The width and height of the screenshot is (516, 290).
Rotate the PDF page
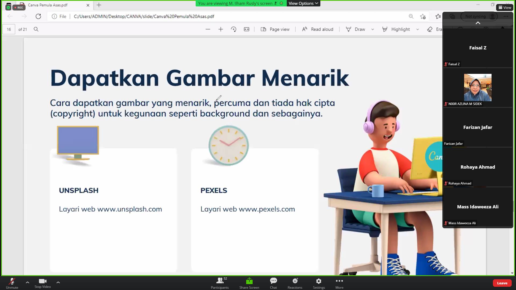(234, 29)
